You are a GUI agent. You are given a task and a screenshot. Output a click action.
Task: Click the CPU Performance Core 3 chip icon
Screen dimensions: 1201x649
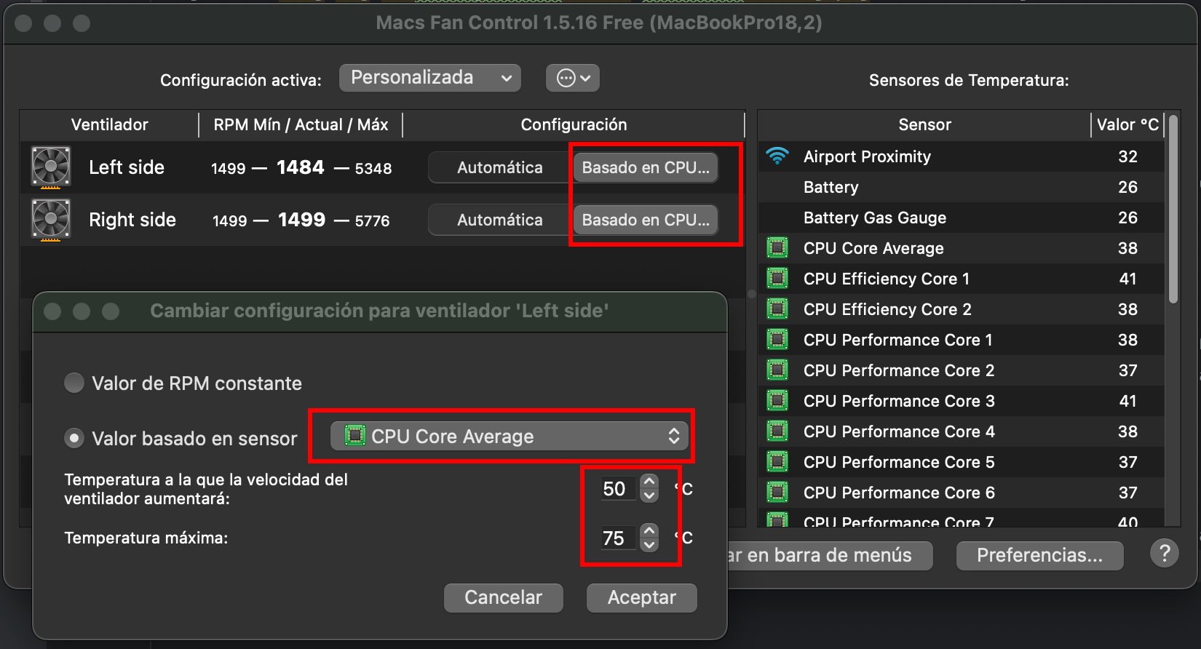777,401
